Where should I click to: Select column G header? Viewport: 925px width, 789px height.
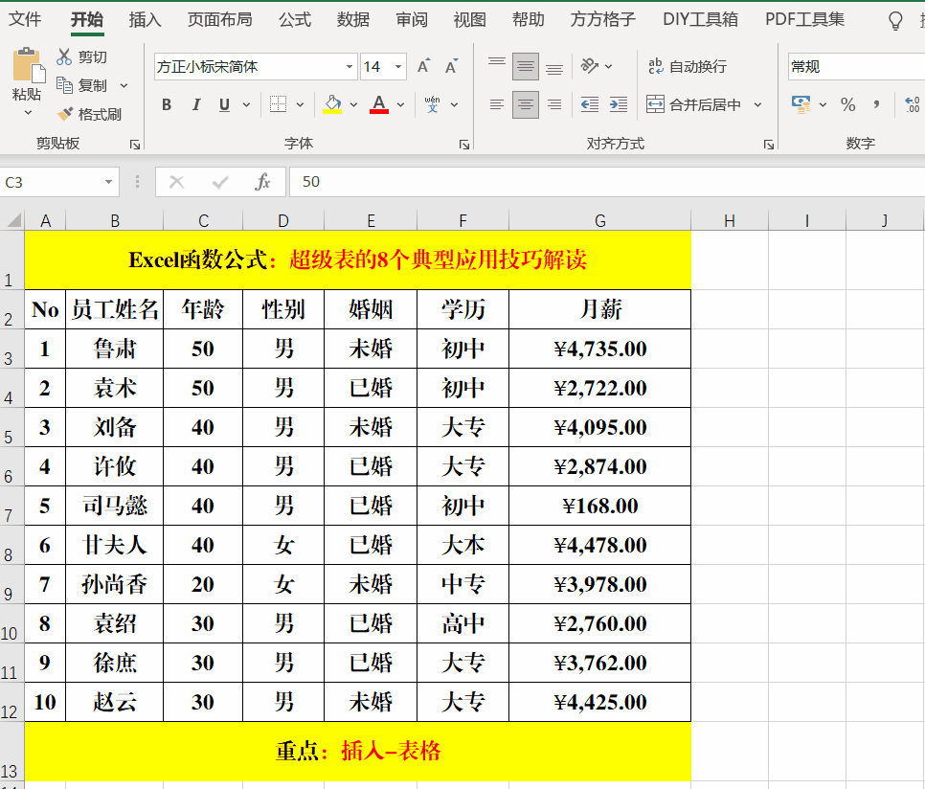[600, 220]
